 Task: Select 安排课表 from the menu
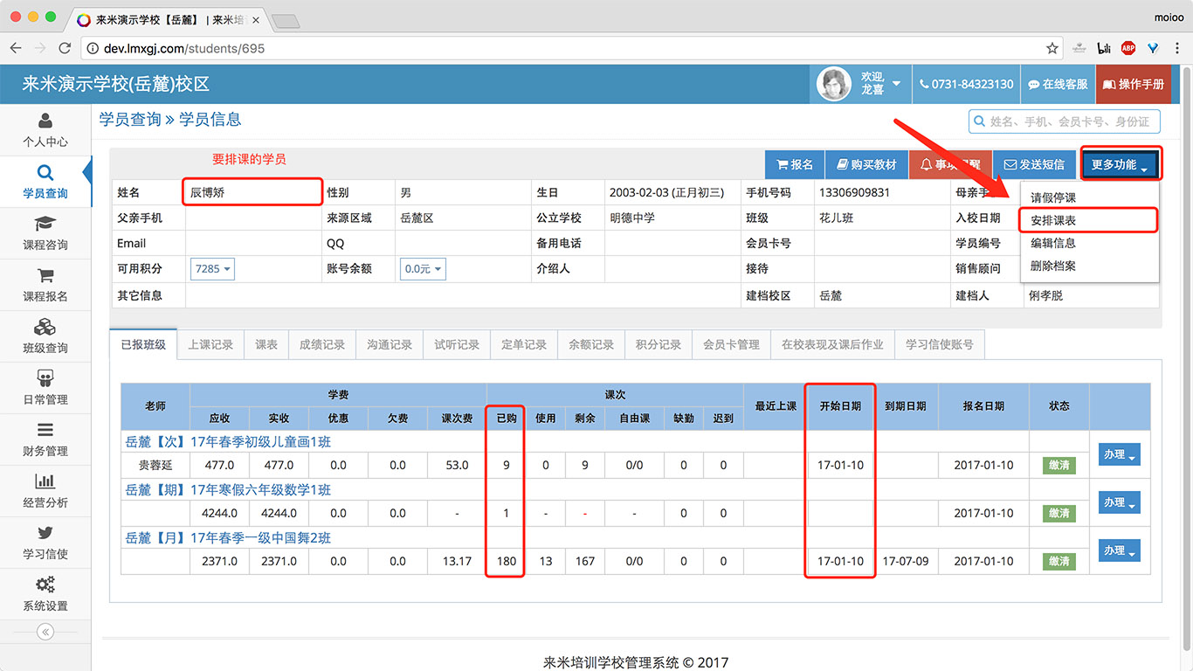(1053, 221)
